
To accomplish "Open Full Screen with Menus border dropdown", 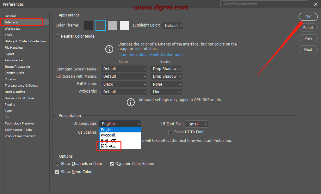I will click(166, 76).
